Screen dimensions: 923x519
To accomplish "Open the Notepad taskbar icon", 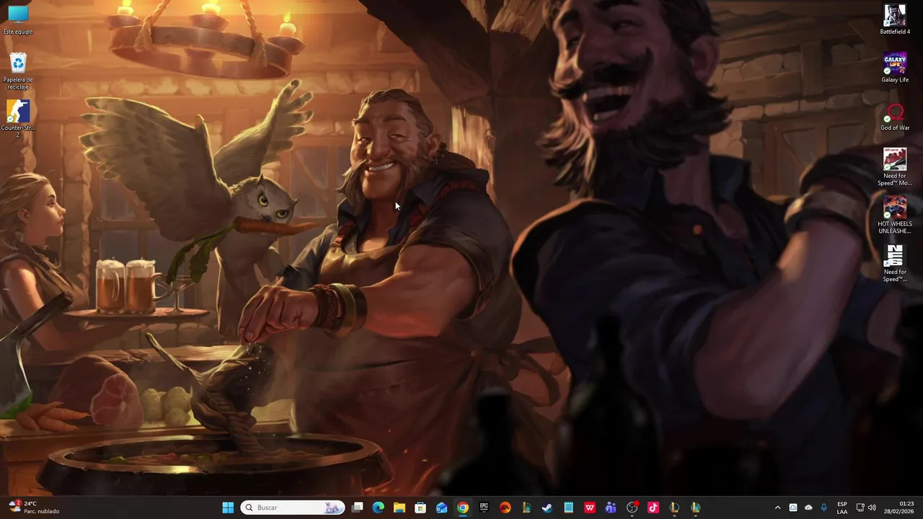I will [x=568, y=507].
